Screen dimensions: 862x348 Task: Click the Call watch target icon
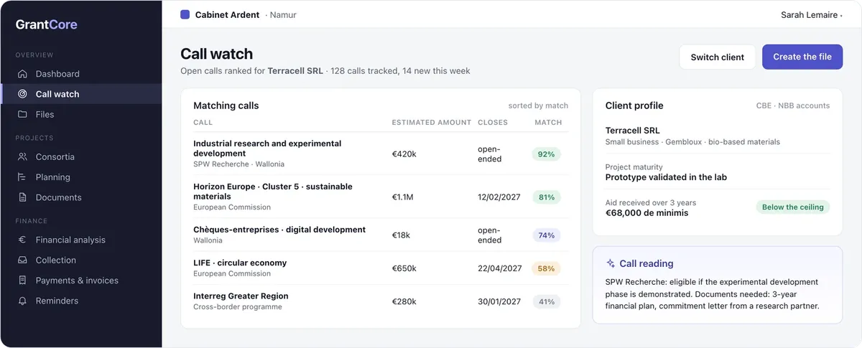22,94
